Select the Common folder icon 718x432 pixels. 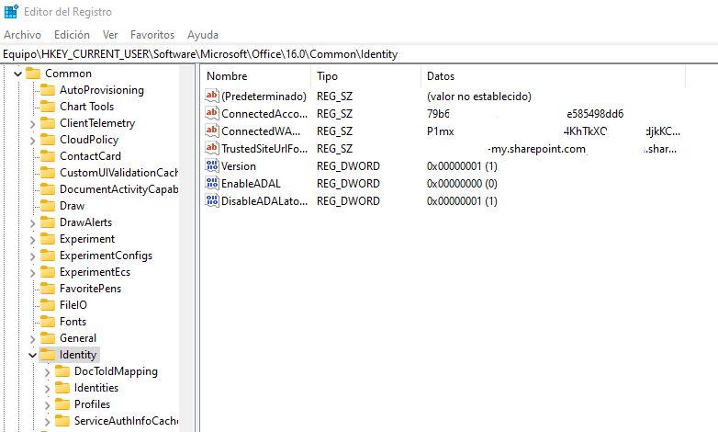33,74
